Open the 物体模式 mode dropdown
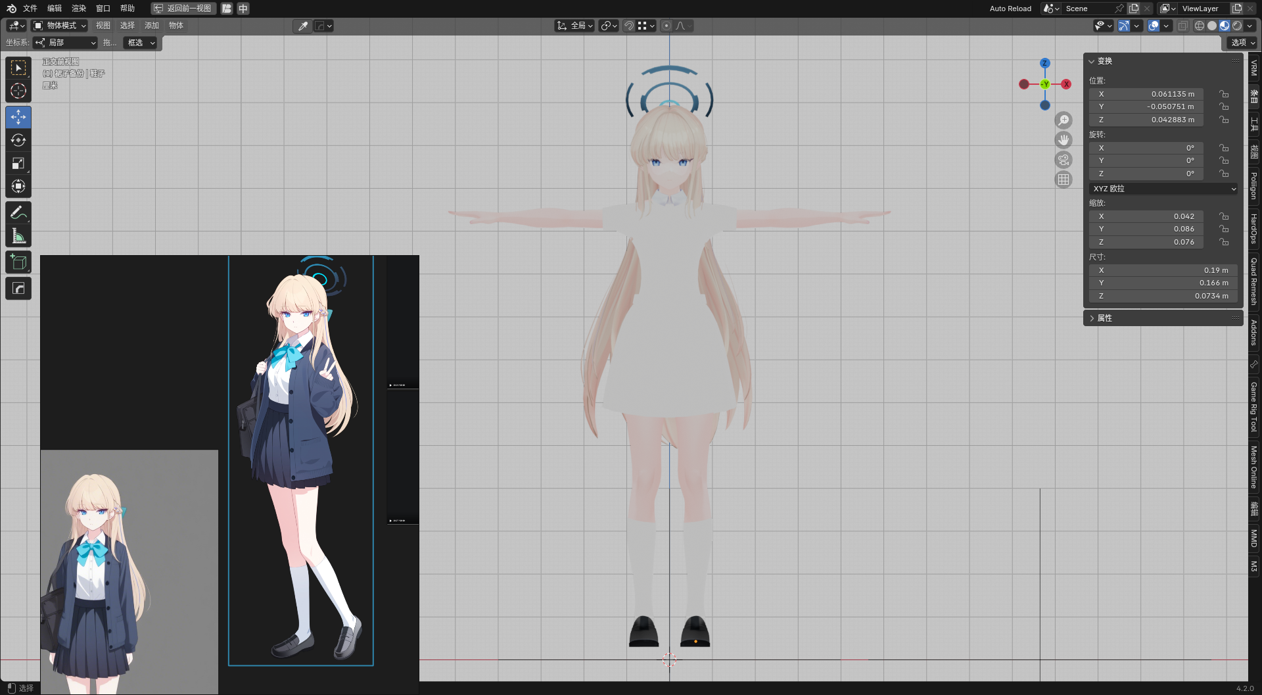The image size is (1262, 695). coord(60,26)
